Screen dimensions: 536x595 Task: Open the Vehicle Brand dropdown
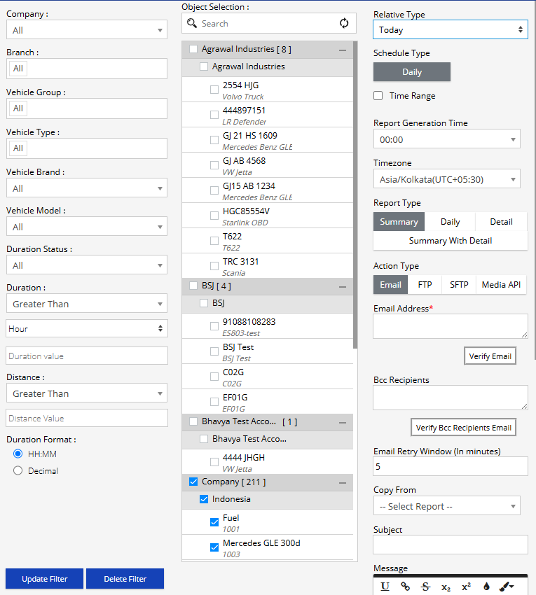(87, 188)
